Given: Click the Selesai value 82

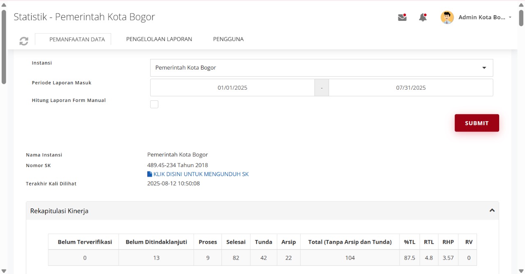Looking at the screenshot, I should pyautogui.click(x=236, y=258).
